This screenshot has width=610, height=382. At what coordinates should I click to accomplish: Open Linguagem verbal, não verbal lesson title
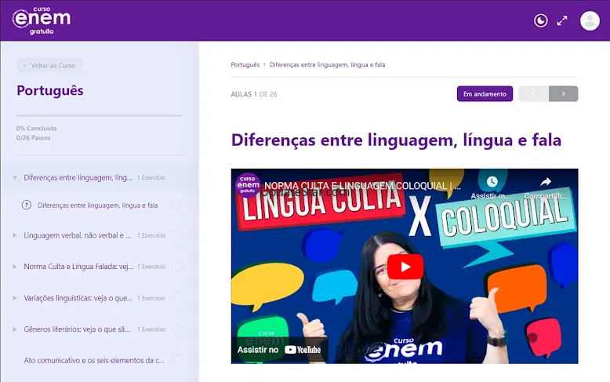pyautogui.click(x=78, y=235)
